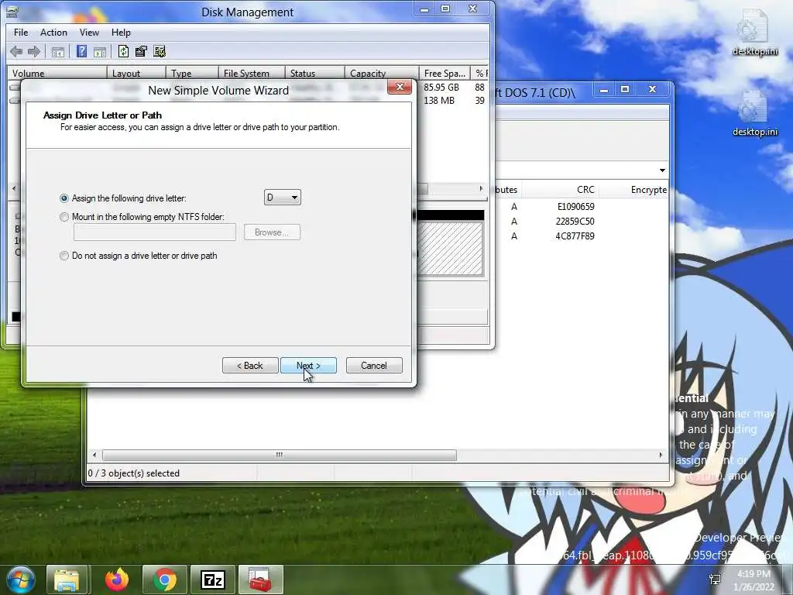Toggle the Show/Hide Action Pane toolbar icon

coord(100,52)
